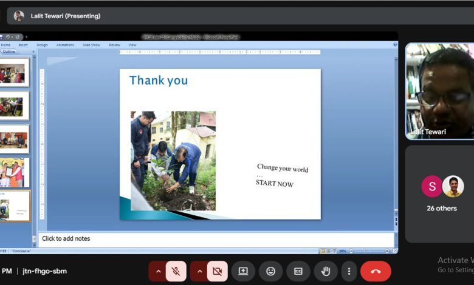This screenshot has height=285, width=474.
Task: Expand audio settings arrow beside microphone
Action: tap(159, 271)
